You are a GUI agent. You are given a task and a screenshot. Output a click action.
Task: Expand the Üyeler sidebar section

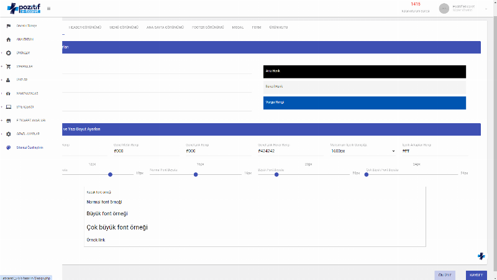tap(2, 80)
